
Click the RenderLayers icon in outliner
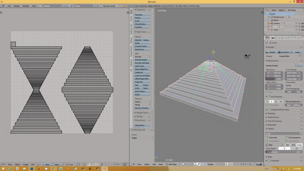(271, 17)
